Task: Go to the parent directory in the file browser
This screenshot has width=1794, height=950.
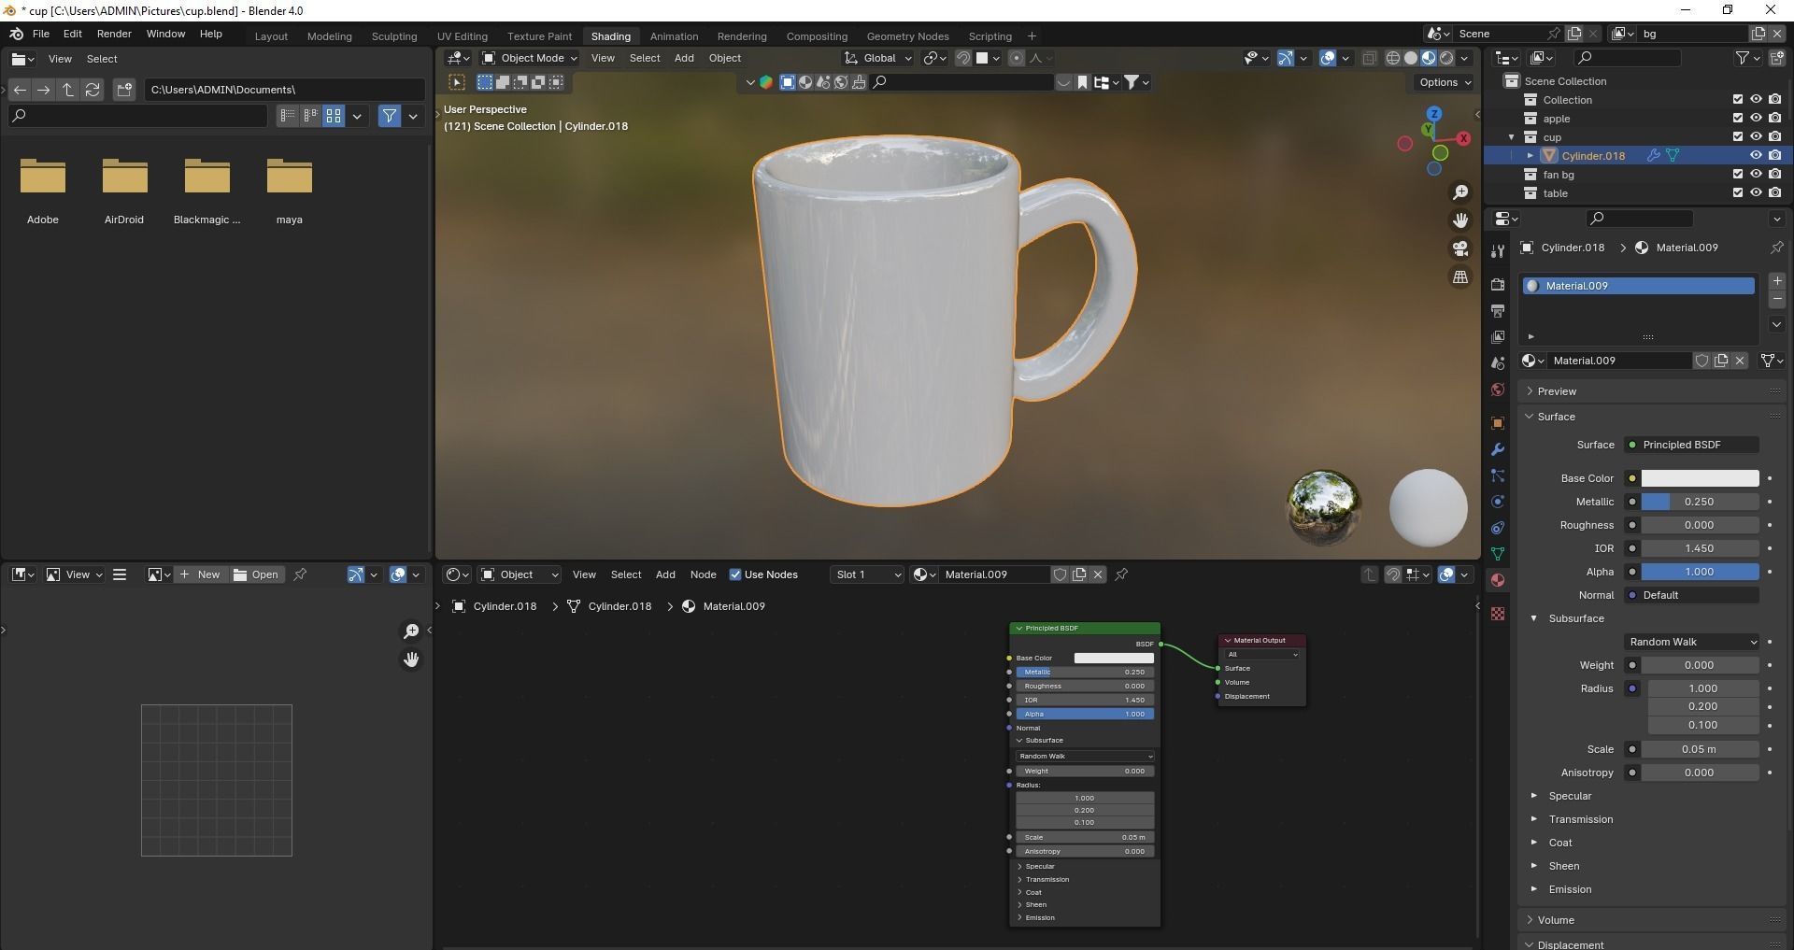Action: [68, 90]
